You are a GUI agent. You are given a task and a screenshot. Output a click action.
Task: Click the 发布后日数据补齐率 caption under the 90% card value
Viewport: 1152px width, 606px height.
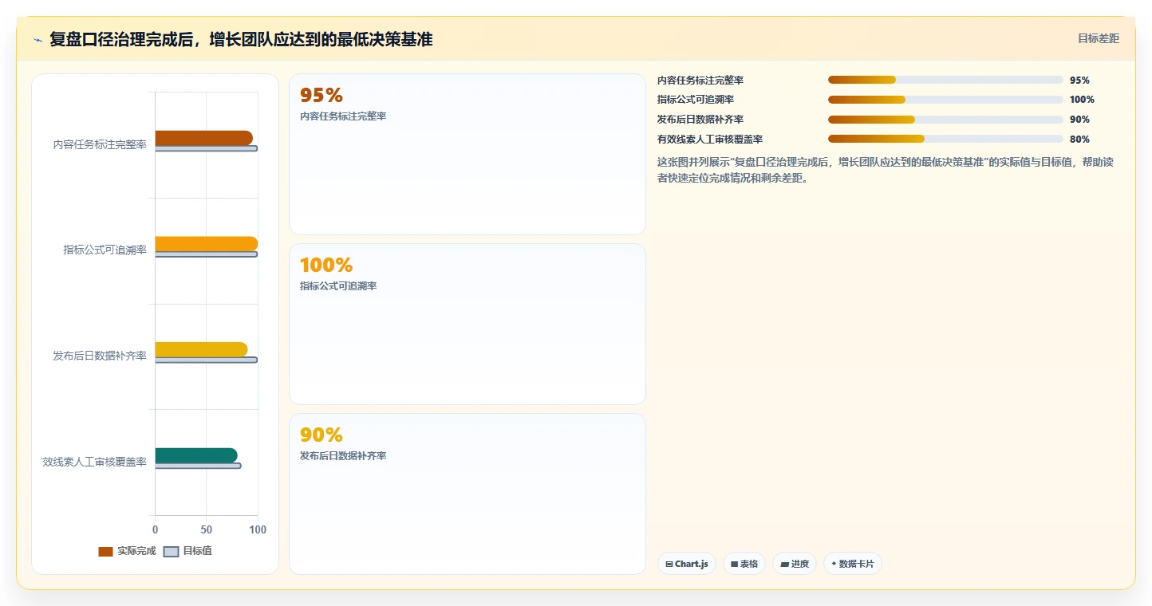click(x=343, y=456)
